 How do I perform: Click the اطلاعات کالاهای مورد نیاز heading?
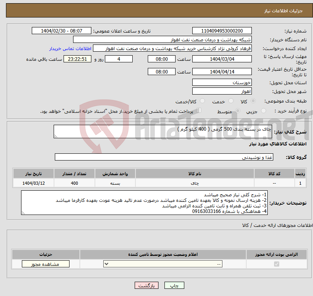(x=278, y=144)
